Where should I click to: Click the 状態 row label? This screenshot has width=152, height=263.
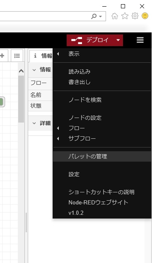tap(36, 106)
